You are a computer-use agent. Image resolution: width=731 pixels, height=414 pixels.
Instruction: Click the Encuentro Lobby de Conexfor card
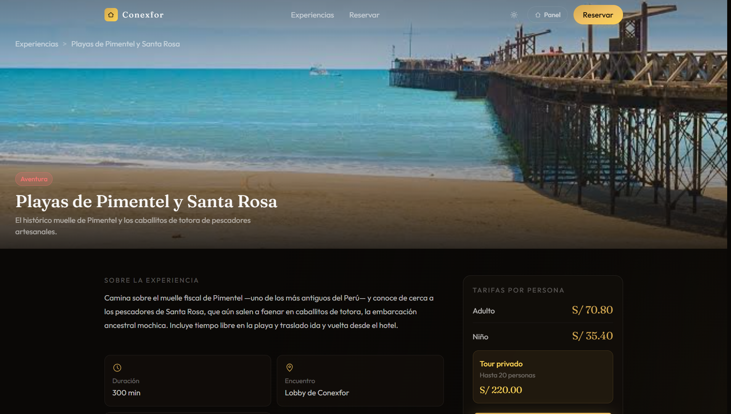[360, 380]
